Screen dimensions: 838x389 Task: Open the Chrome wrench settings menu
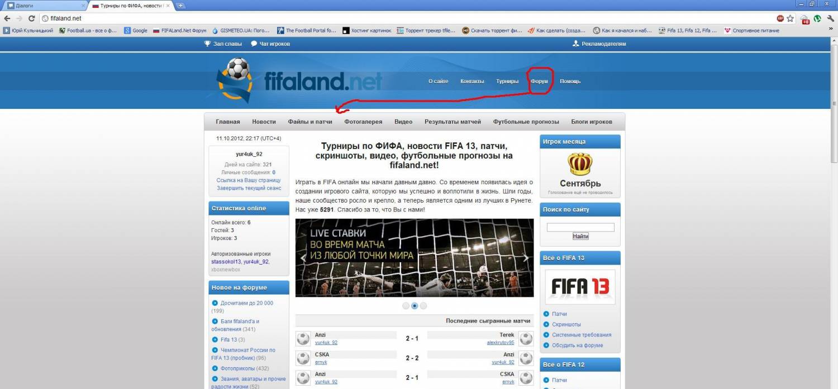tap(830, 18)
